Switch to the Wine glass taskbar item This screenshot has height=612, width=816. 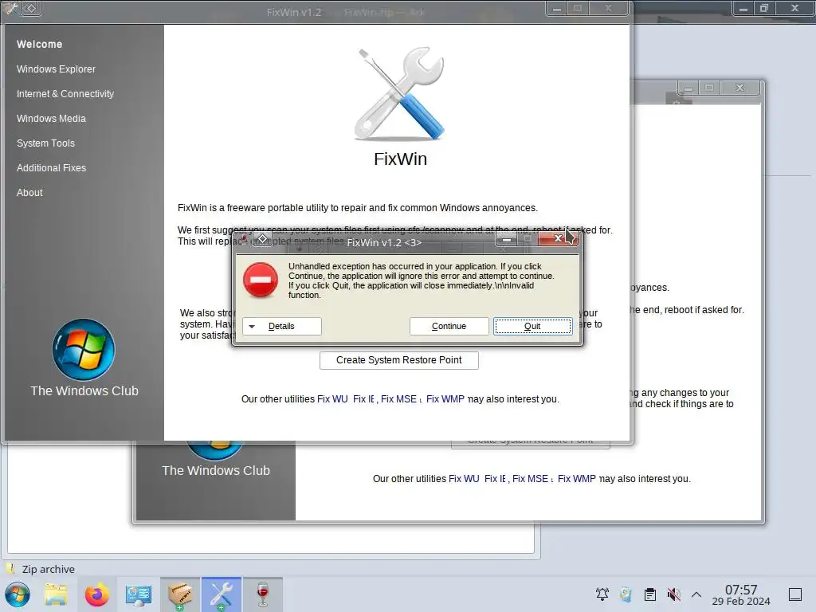click(x=263, y=594)
